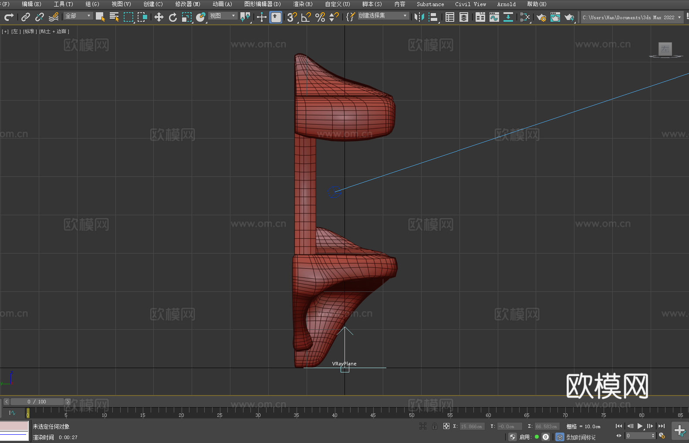689x443 pixels.
Task: Toggle the Keyboard Shortcut Override button
Action: click(276, 17)
